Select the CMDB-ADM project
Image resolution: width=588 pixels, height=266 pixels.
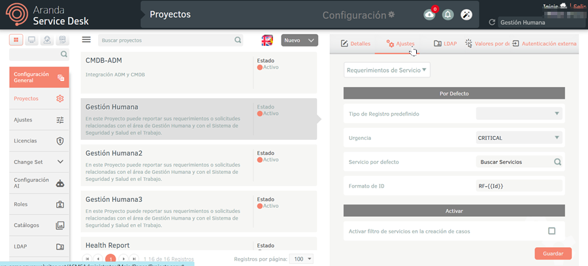click(x=199, y=73)
